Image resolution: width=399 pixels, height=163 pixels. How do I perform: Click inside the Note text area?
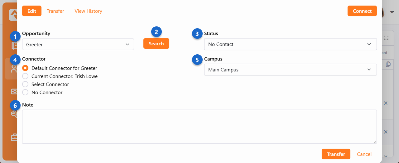(x=199, y=126)
